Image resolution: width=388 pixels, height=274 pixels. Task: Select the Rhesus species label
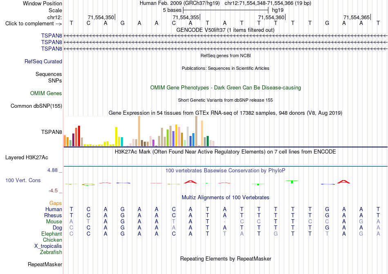pyautogui.click(x=53, y=215)
